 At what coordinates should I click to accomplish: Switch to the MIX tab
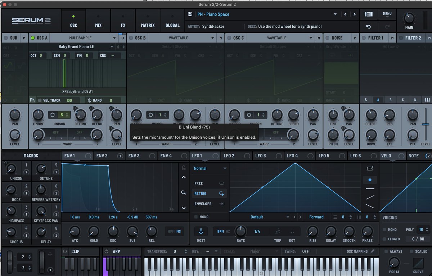point(98,21)
